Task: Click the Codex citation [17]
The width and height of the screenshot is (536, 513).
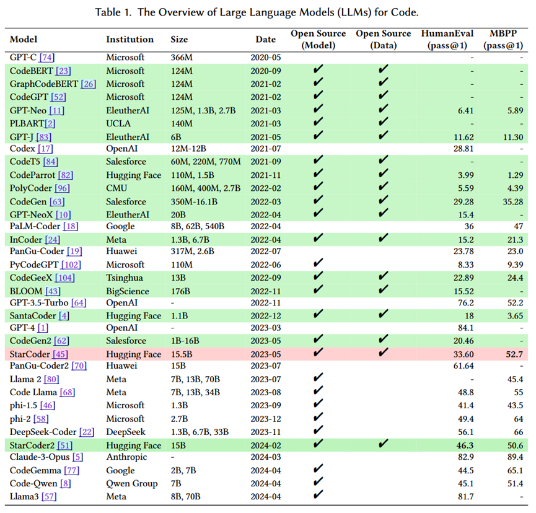Action: coord(45,149)
